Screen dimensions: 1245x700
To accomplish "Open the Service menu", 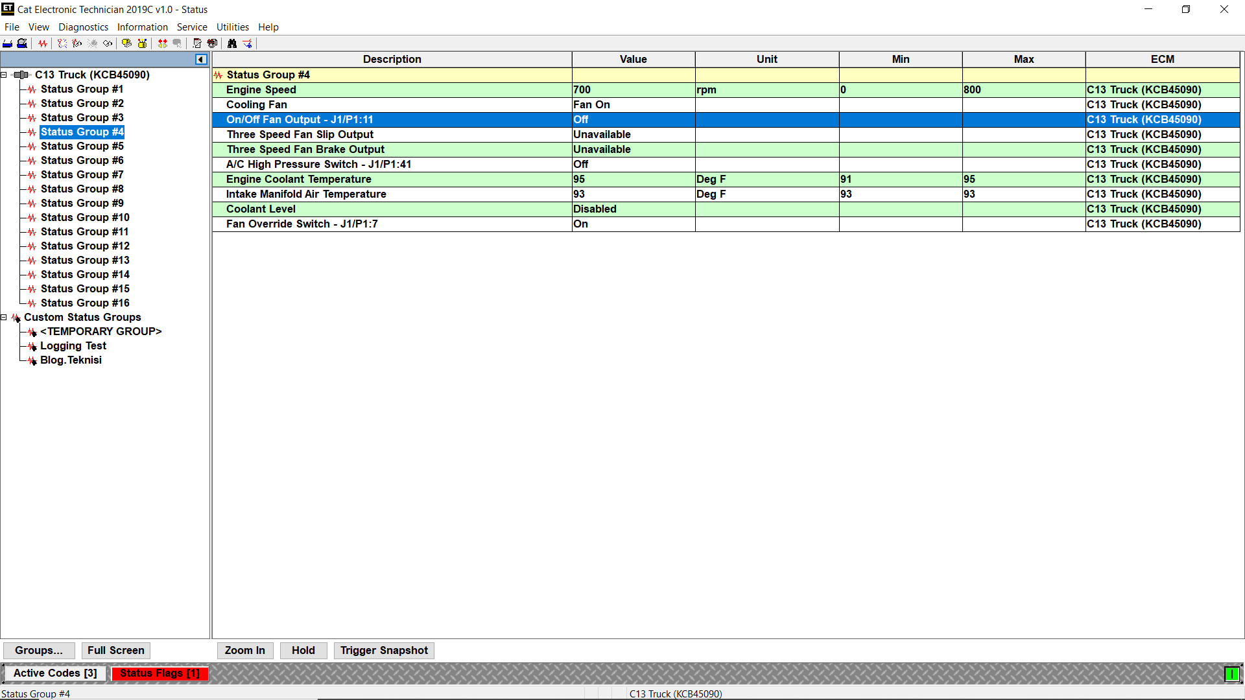I will click(192, 27).
